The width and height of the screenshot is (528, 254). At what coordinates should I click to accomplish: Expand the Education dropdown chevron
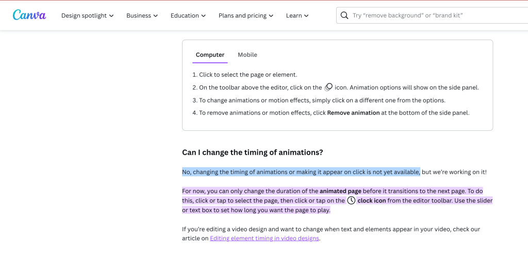pyautogui.click(x=203, y=16)
